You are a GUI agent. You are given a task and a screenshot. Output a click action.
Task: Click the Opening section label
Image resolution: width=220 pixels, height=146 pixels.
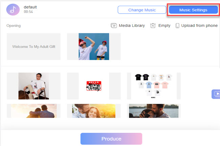click(14, 25)
